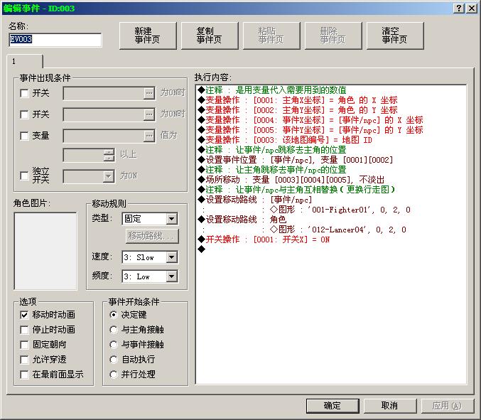The height and width of the screenshot is (420, 481).
Task: Confirm with the 确定 button
Action: coord(333,406)
